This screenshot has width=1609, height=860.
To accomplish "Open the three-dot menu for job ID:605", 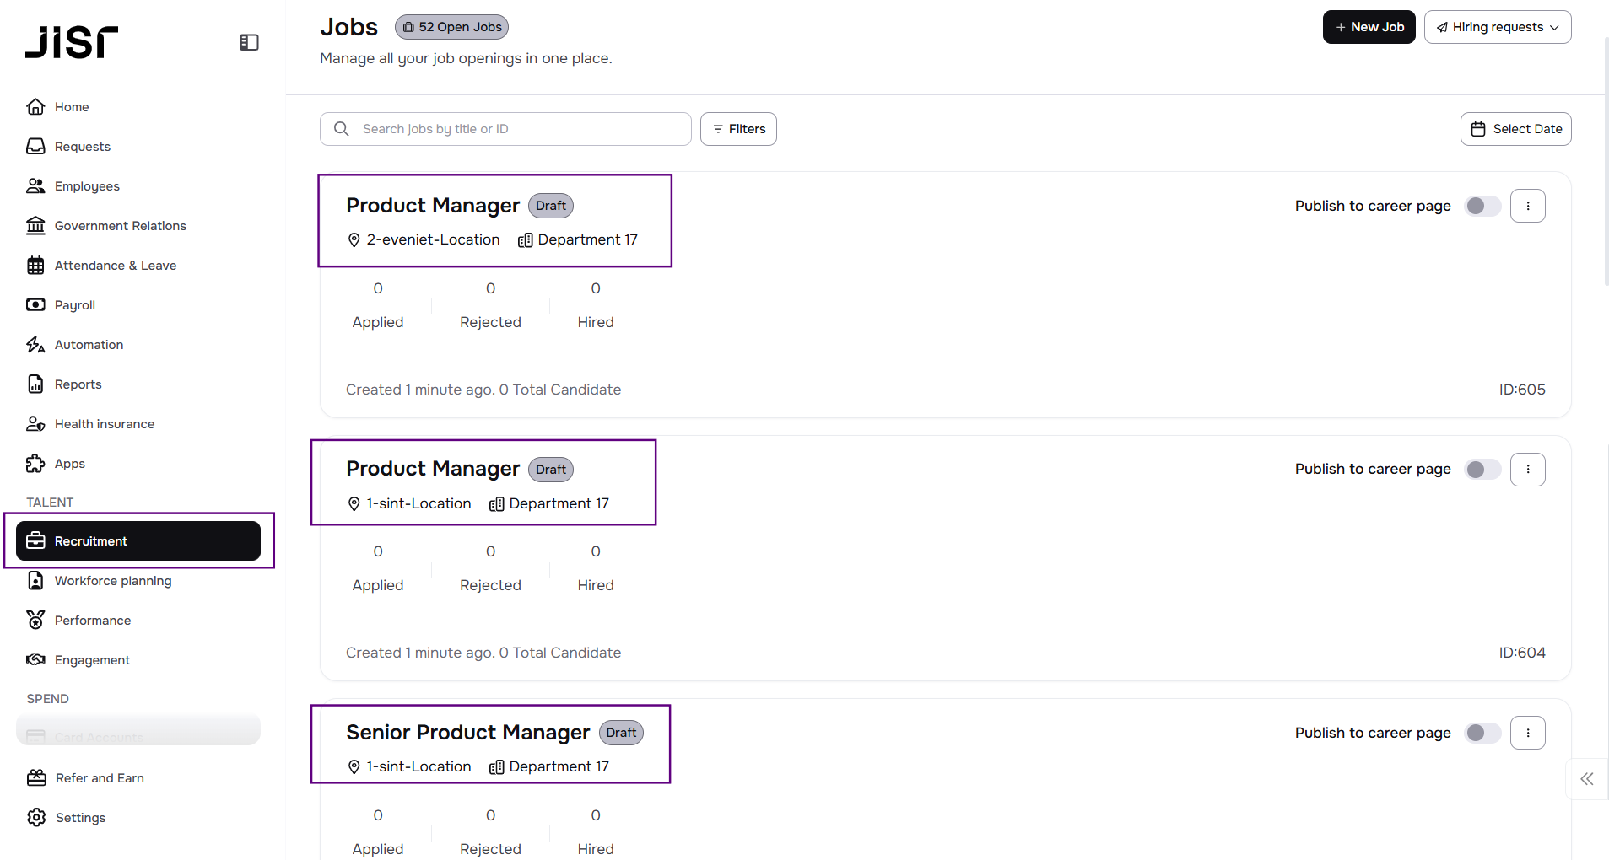I will click(x=1527, y=206).
